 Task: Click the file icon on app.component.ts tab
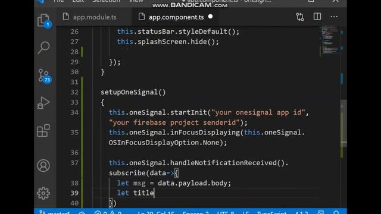click(142, 17)
